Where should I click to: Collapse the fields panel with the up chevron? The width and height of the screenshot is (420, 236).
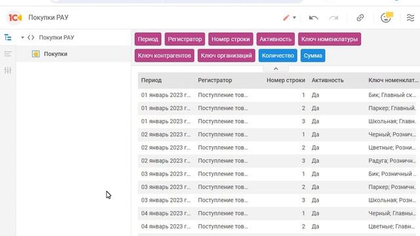coord(276,69)
